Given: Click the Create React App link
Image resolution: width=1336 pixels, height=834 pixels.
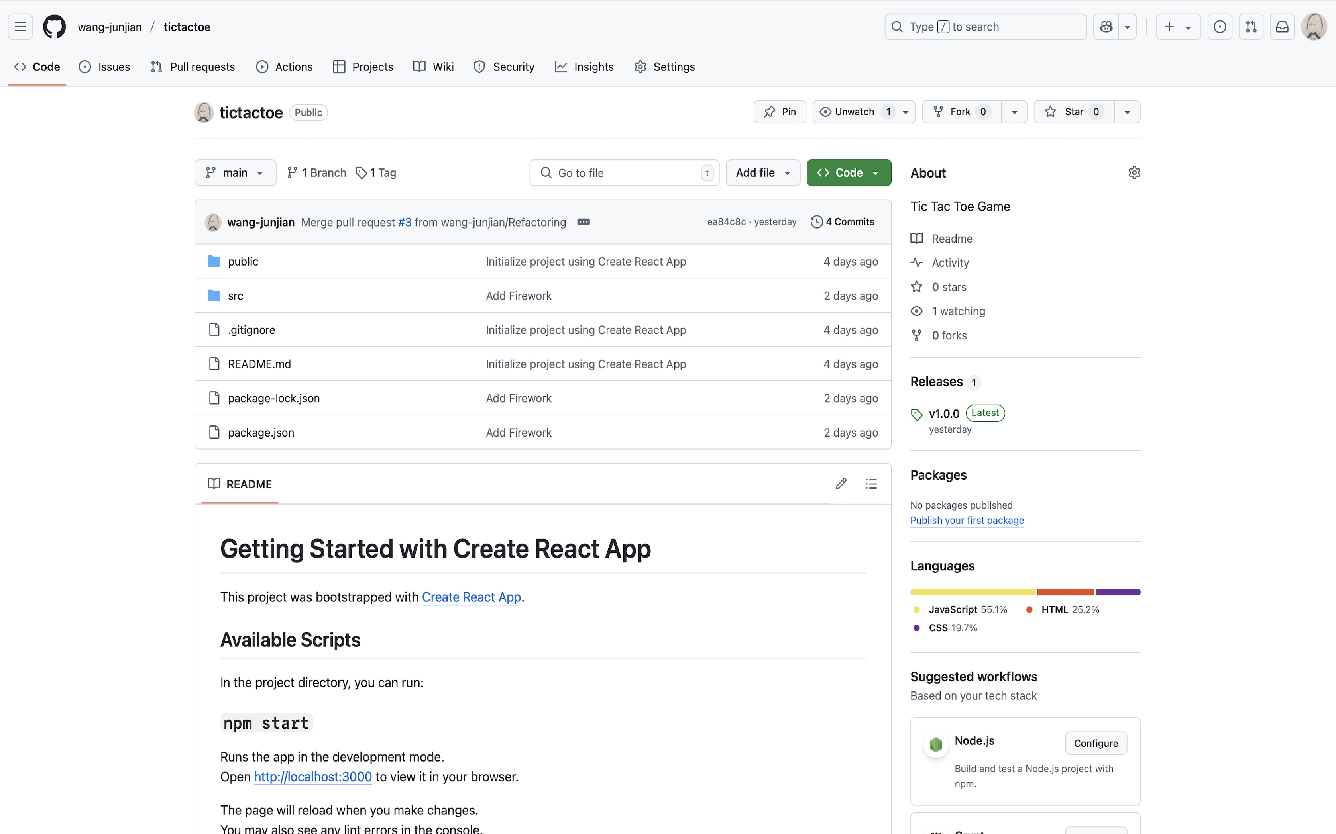Looking at the screenshot, I should coord(471,597).
